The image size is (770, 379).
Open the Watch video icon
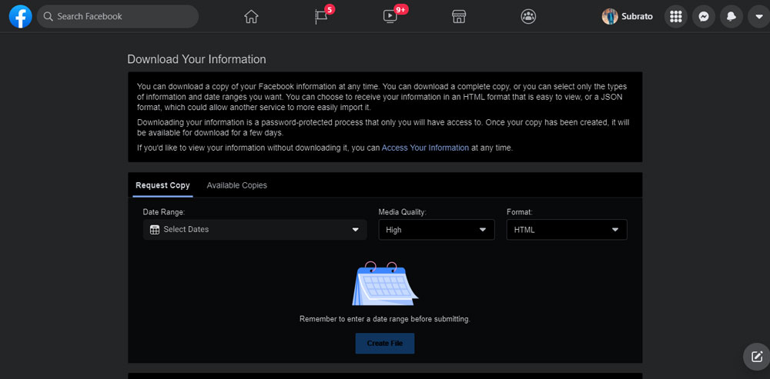point(390,17)
